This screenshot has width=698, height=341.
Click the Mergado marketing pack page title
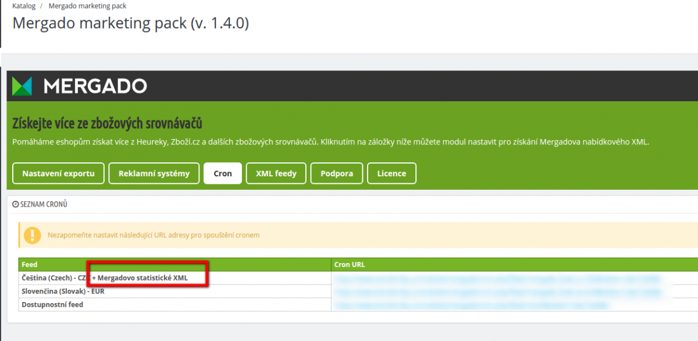[x=131, y=23]
